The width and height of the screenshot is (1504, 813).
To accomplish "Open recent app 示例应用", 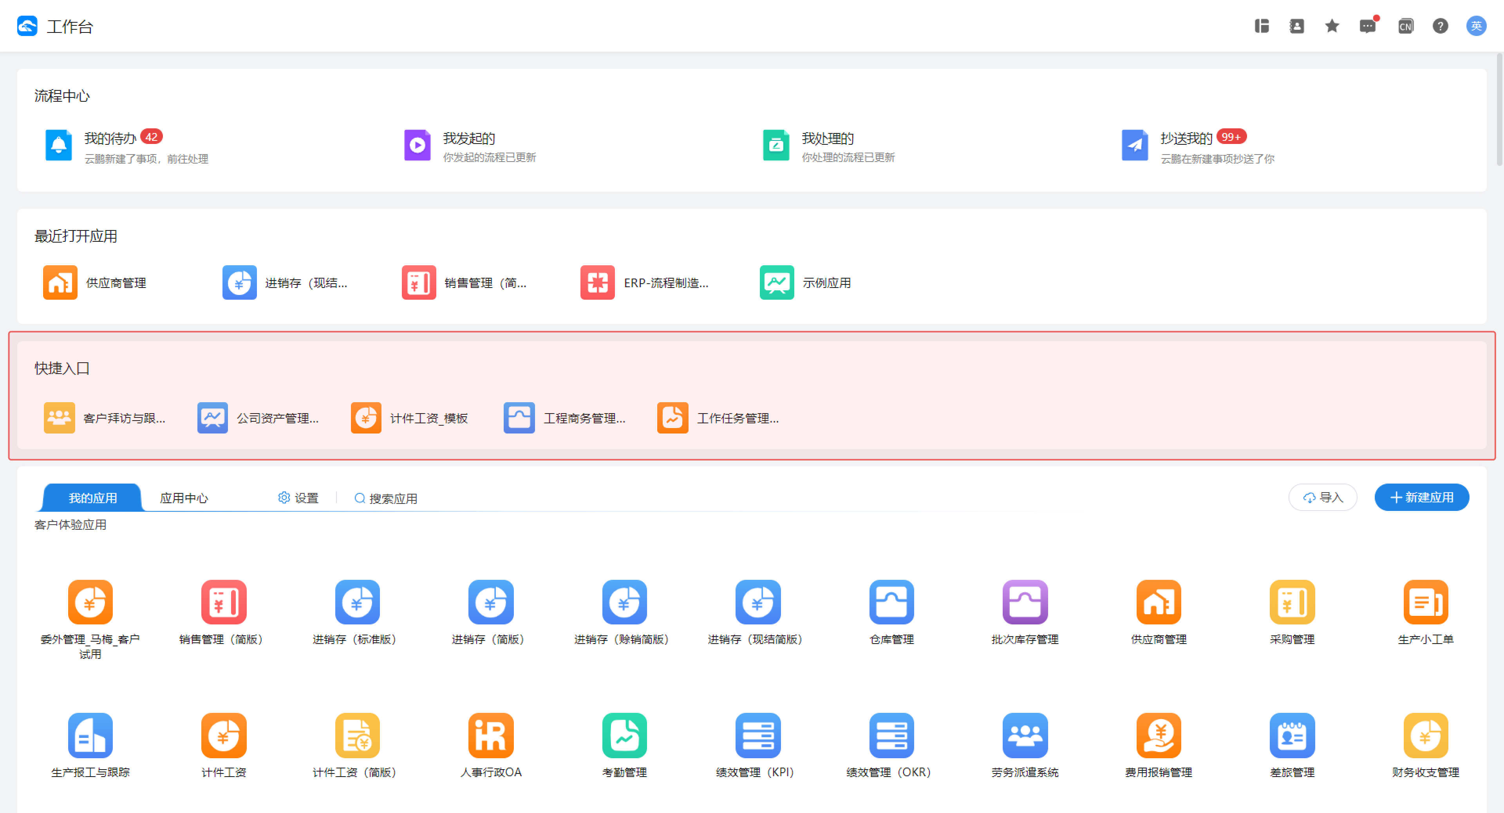I will 806,283.
